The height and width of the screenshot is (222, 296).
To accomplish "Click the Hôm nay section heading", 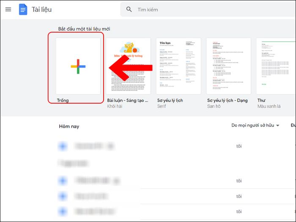I will tap(69, 126).
